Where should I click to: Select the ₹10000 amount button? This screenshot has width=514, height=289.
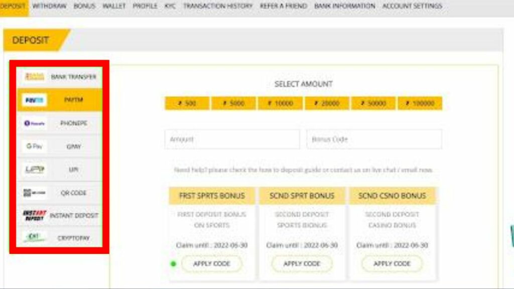tap(280, 103)
